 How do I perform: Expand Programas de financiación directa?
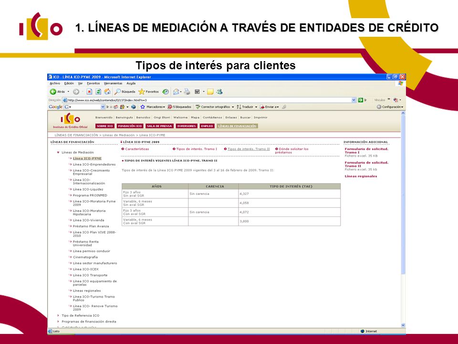[x=58, y=322]
